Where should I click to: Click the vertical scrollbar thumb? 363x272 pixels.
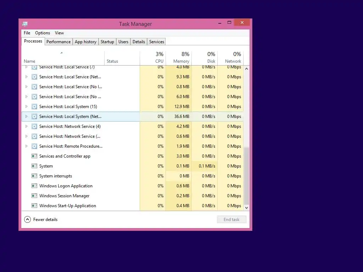coord(247,176)
